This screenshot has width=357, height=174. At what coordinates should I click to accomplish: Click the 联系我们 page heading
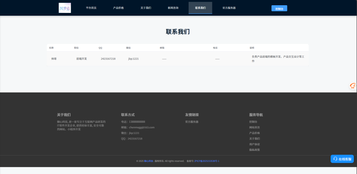(x=178, y=32)
